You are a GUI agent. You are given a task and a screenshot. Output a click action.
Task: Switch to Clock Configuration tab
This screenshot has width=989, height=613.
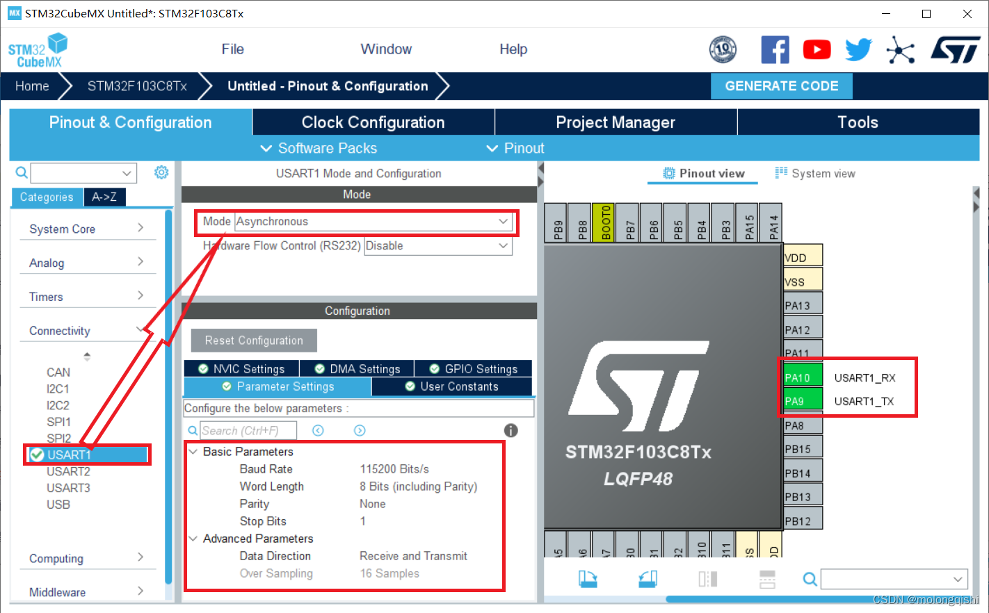[x=373, y=122]
